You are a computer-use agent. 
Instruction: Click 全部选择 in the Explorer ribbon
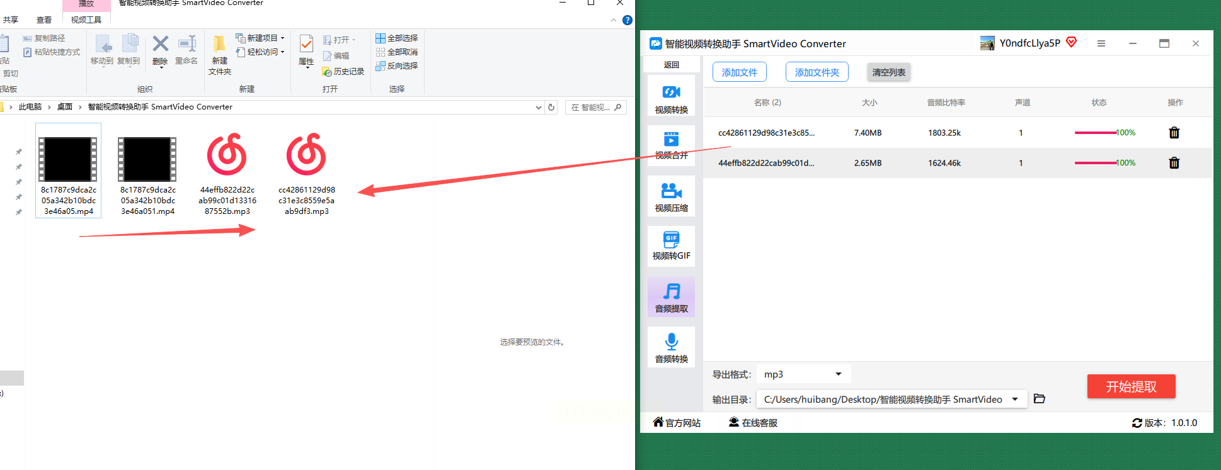tap(397, 38)
